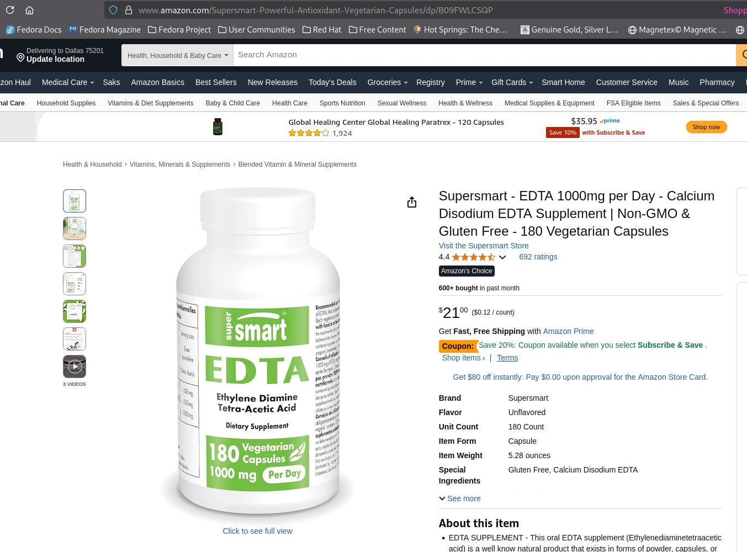Open the Fedora Docs bookmark
Viewport: 747px width, 552px height.
(x=34, y=30)
